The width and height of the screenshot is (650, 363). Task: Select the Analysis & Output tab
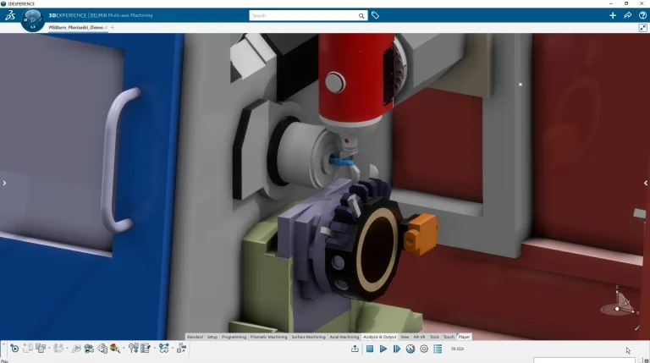[x=379, y=337]
